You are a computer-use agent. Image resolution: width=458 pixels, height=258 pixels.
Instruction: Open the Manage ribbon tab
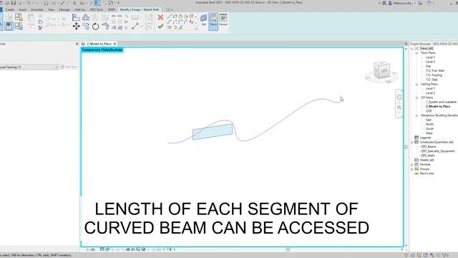64,9
